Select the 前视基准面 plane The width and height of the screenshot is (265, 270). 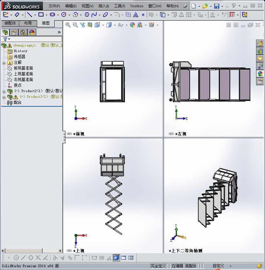click(20, 68)
